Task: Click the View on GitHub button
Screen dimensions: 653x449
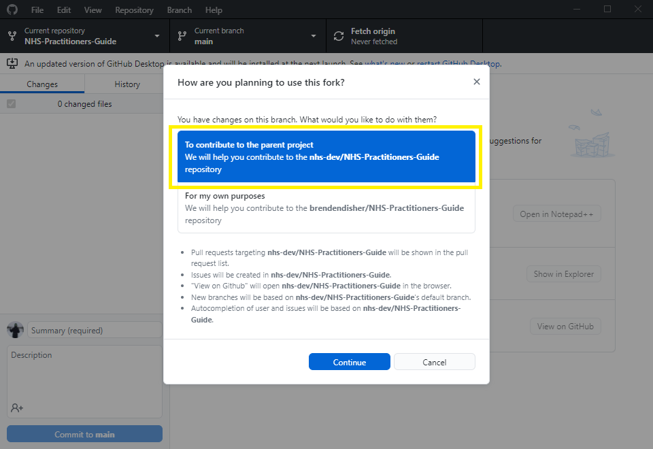Action: 565,326
